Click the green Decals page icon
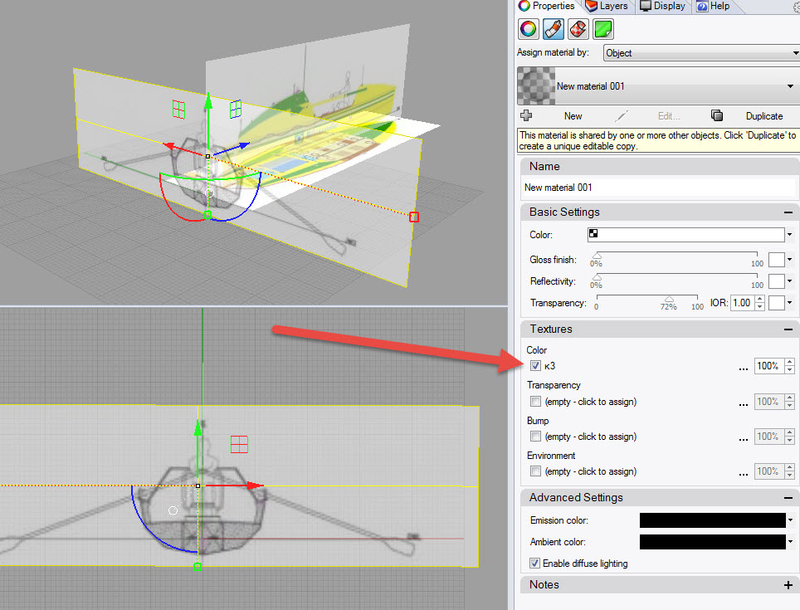800x610 pixels. pos(603,30)
